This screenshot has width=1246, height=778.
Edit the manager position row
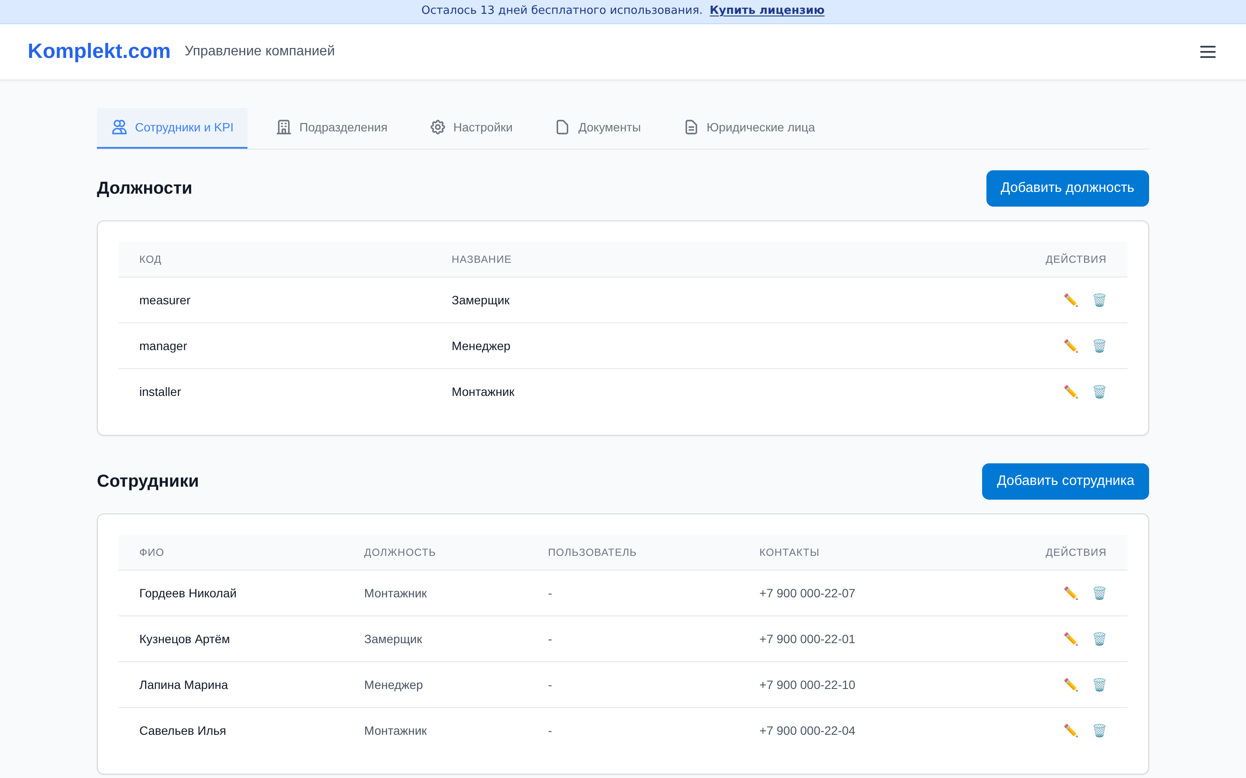(1071, 346)
